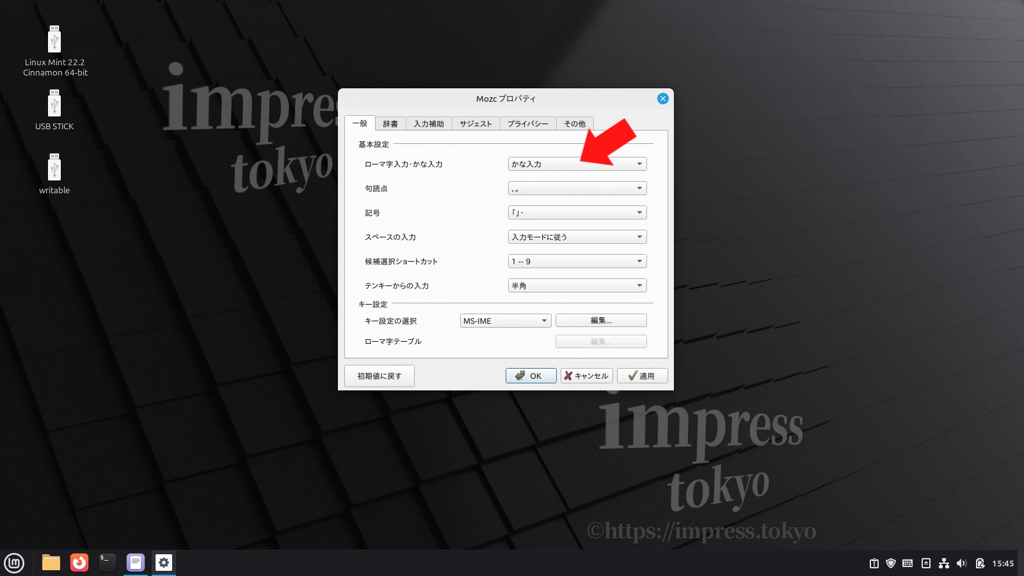Open the その他 tab
The width and height of the screenshot is (1024, 576).
click(575, 124)
